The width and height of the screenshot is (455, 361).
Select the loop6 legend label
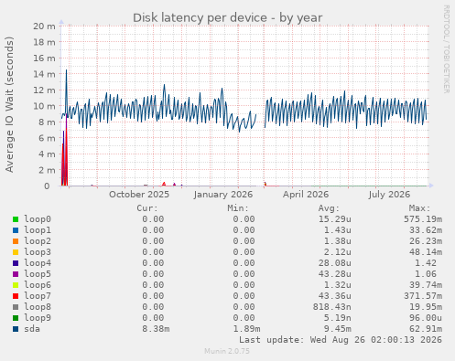[x=38, y=285]
